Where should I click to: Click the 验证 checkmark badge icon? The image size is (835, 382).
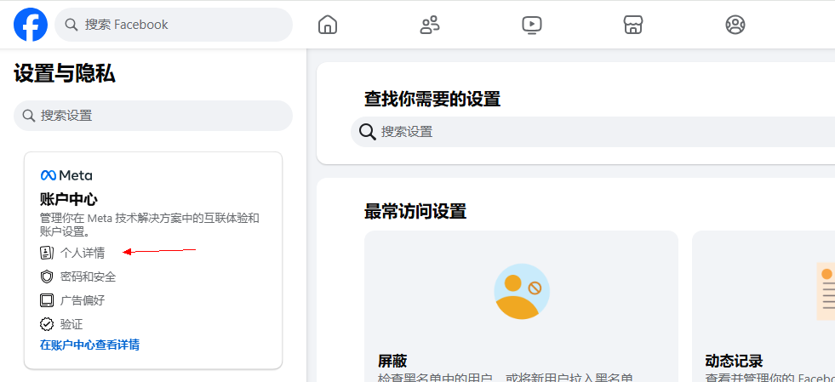tap(47, 324)
